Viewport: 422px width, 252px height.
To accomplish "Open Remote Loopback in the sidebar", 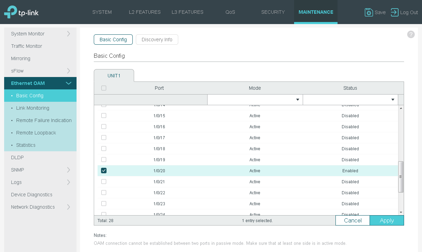I will (x=36, y=133).
